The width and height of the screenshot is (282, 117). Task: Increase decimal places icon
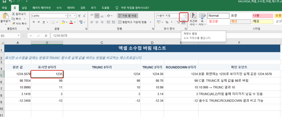[178, 22]
